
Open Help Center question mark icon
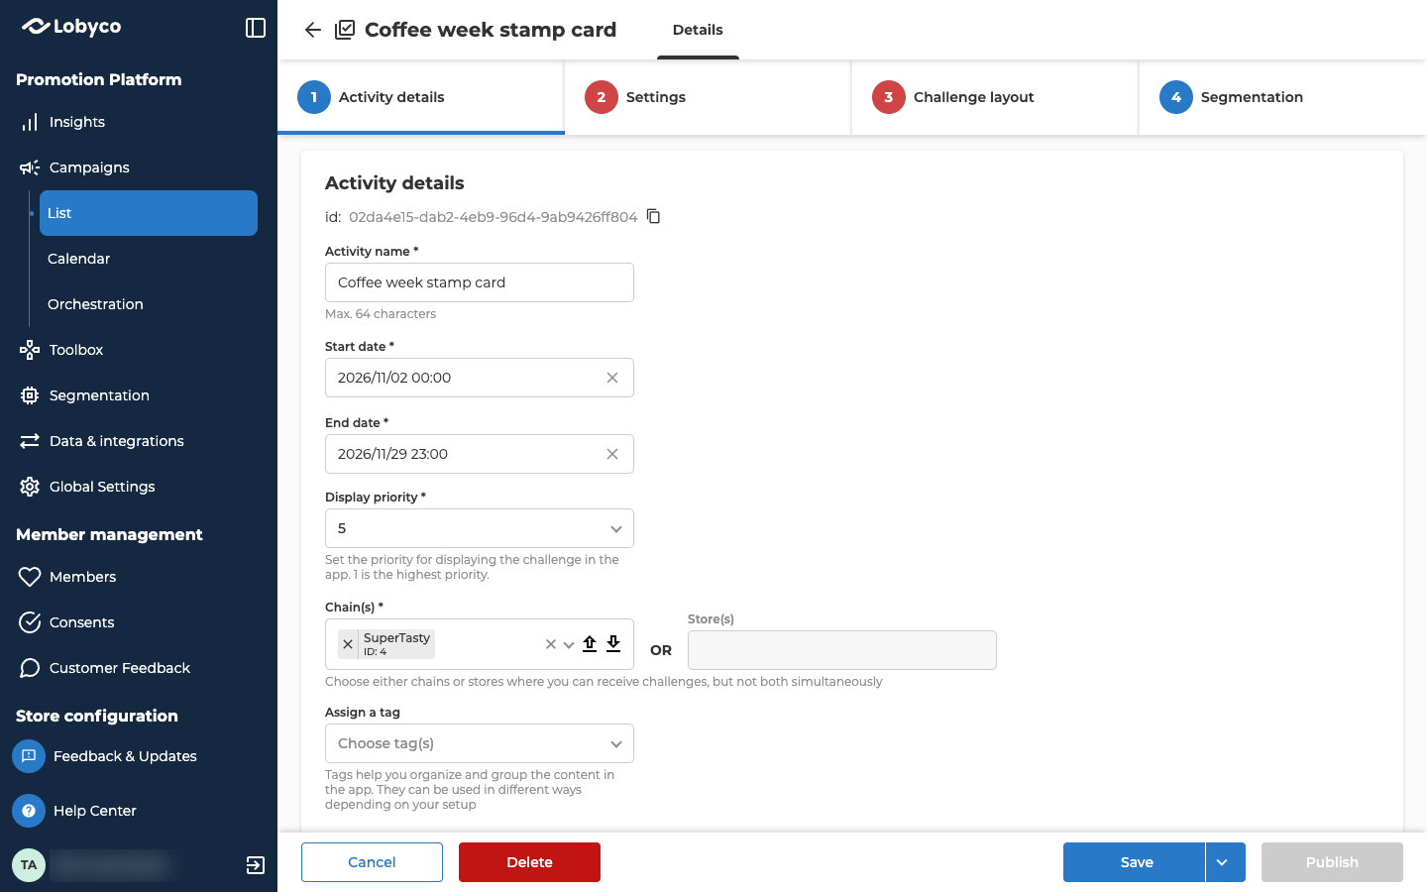coord(29,811)
